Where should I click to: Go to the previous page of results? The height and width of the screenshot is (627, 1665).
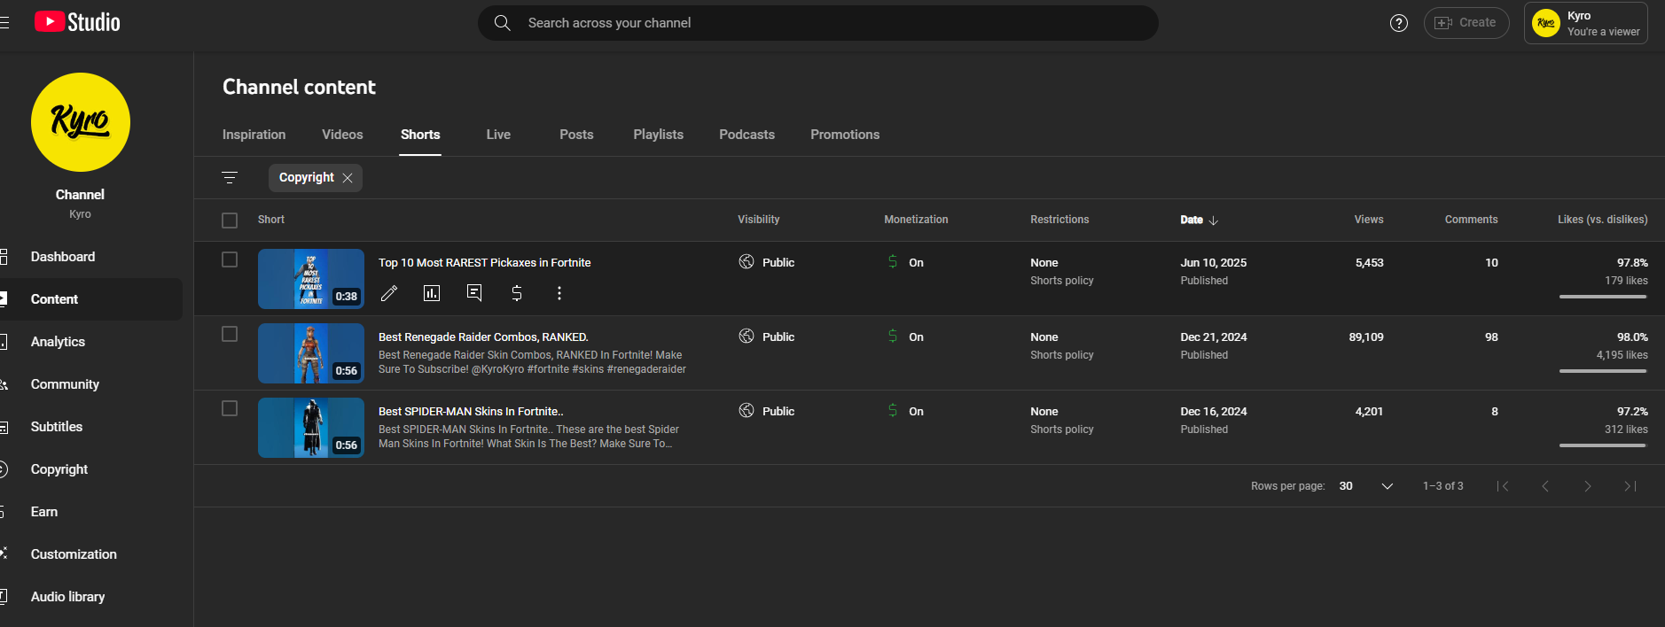1545,486
